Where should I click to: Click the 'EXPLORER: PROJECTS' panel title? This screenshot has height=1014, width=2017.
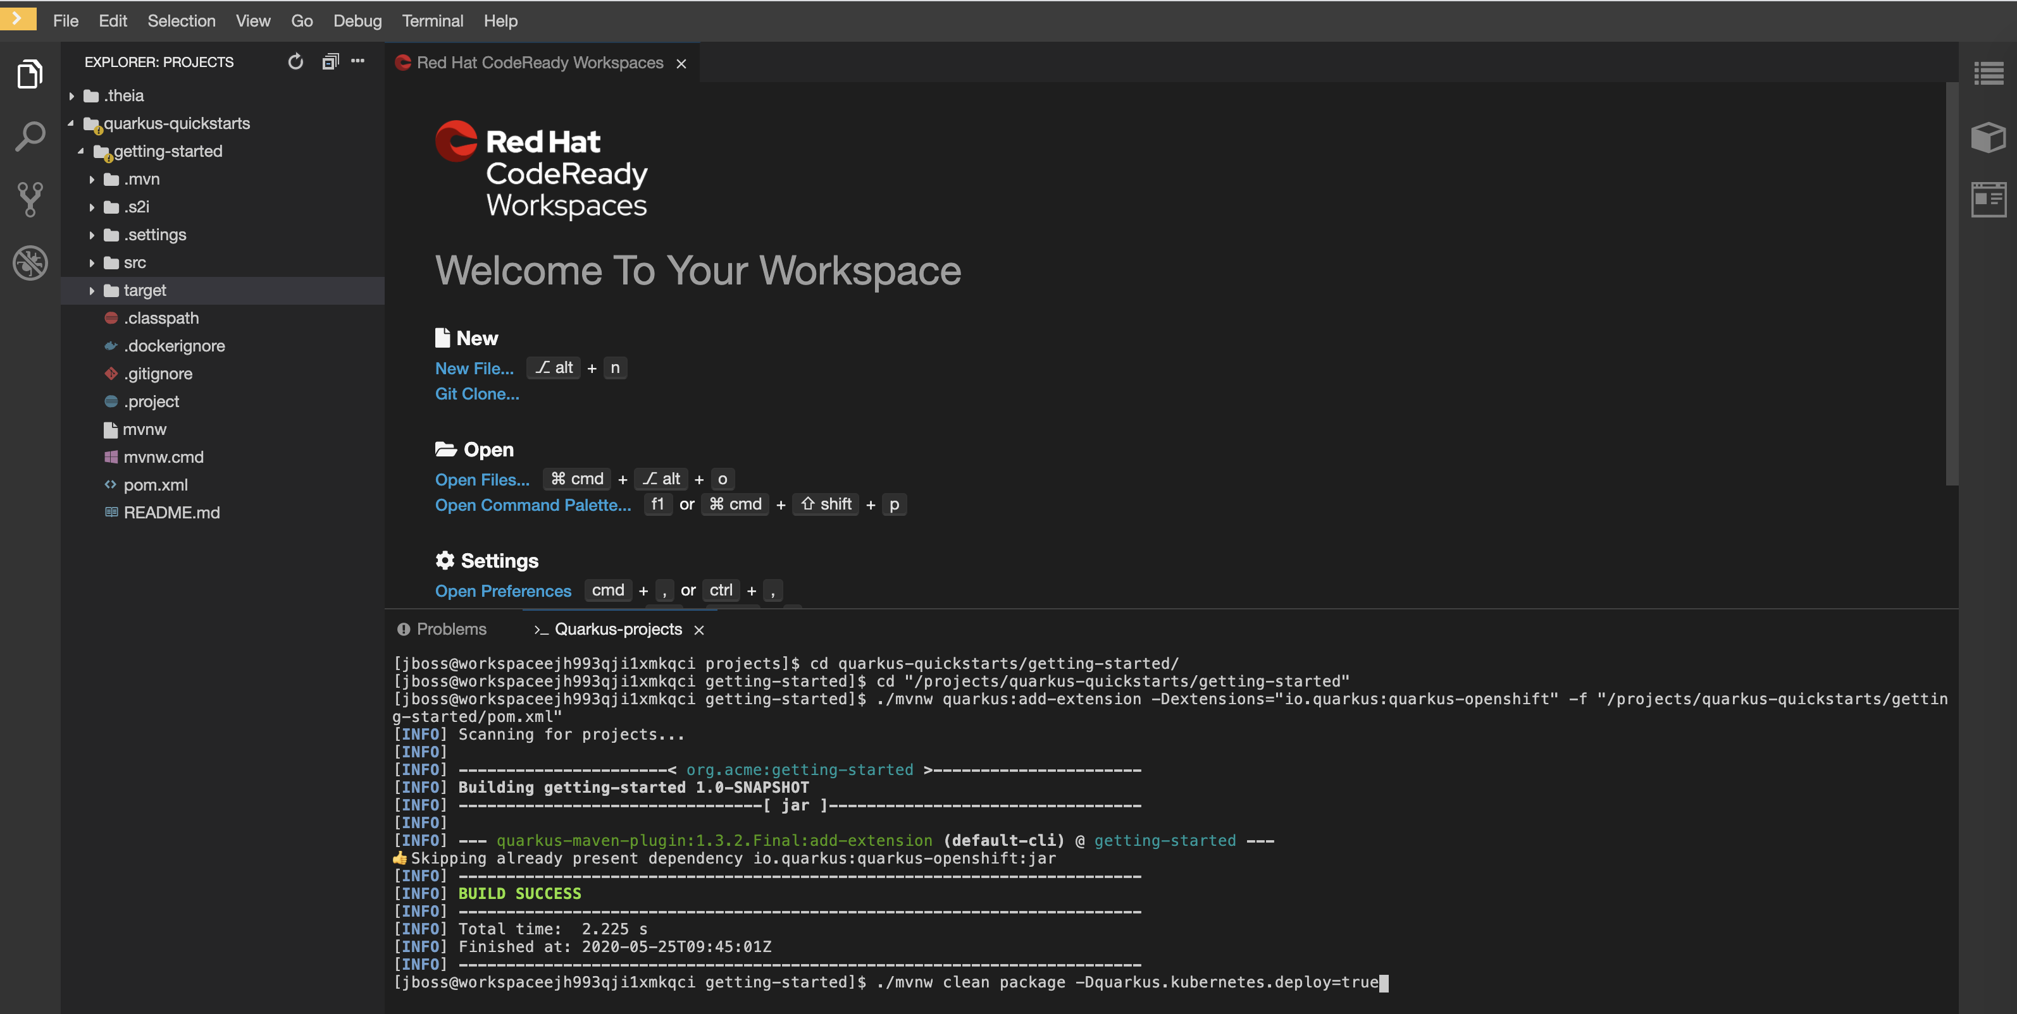159,62
